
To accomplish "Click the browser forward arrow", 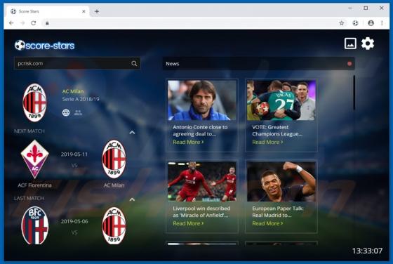I will pyautogui.click(x=22, y=23).
